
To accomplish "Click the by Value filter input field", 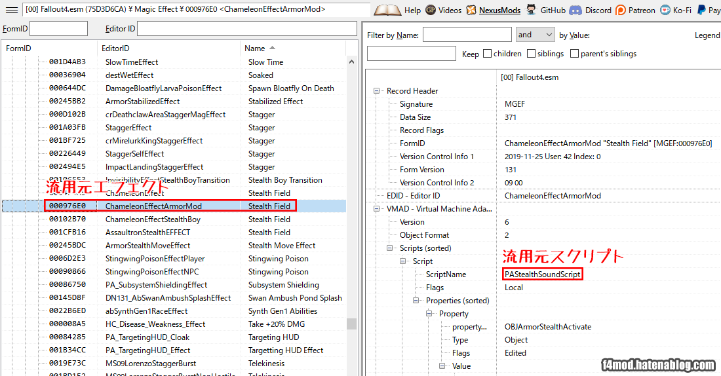I will click(412, 53).
